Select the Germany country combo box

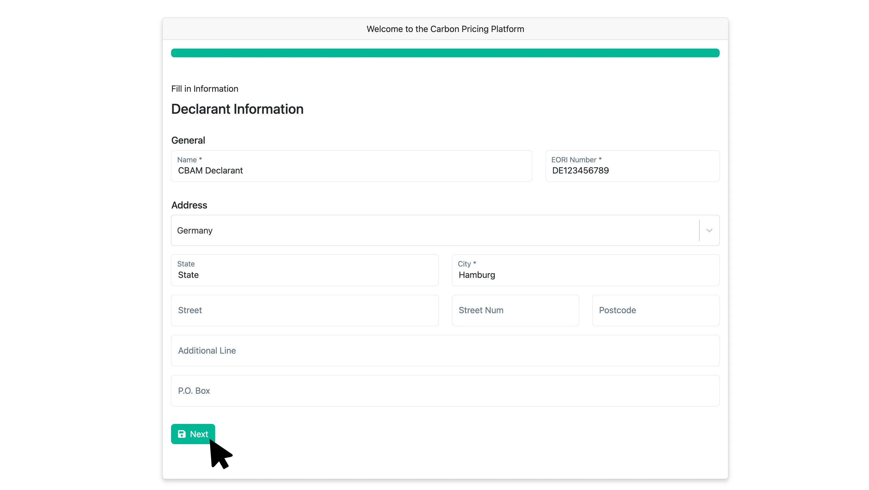(445, 231)
